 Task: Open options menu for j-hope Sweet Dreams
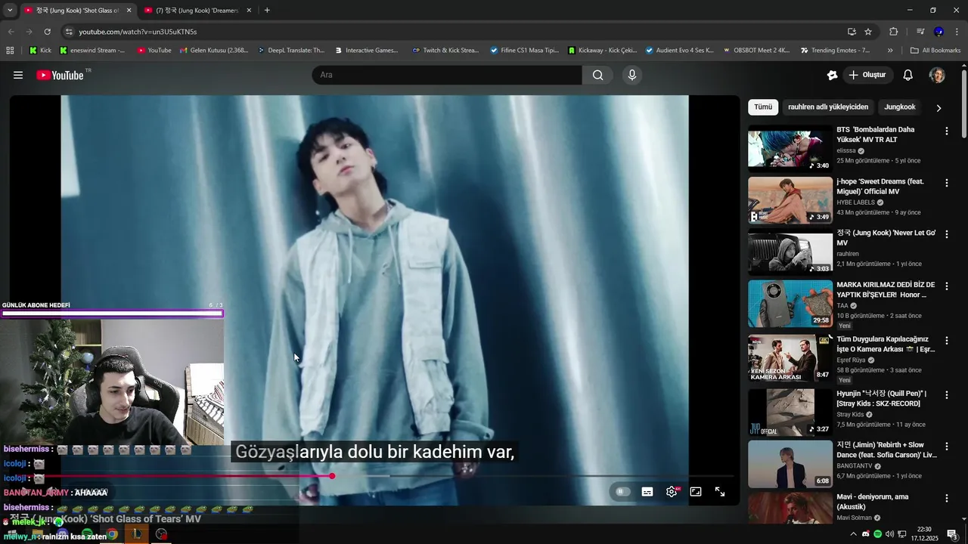coord(946,183)
